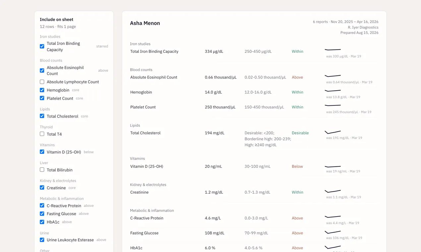The height and width of the screenshot is (252, 421).
Task: Select the C-Reactive Protein trend sparkline
Action: (333, 217)
